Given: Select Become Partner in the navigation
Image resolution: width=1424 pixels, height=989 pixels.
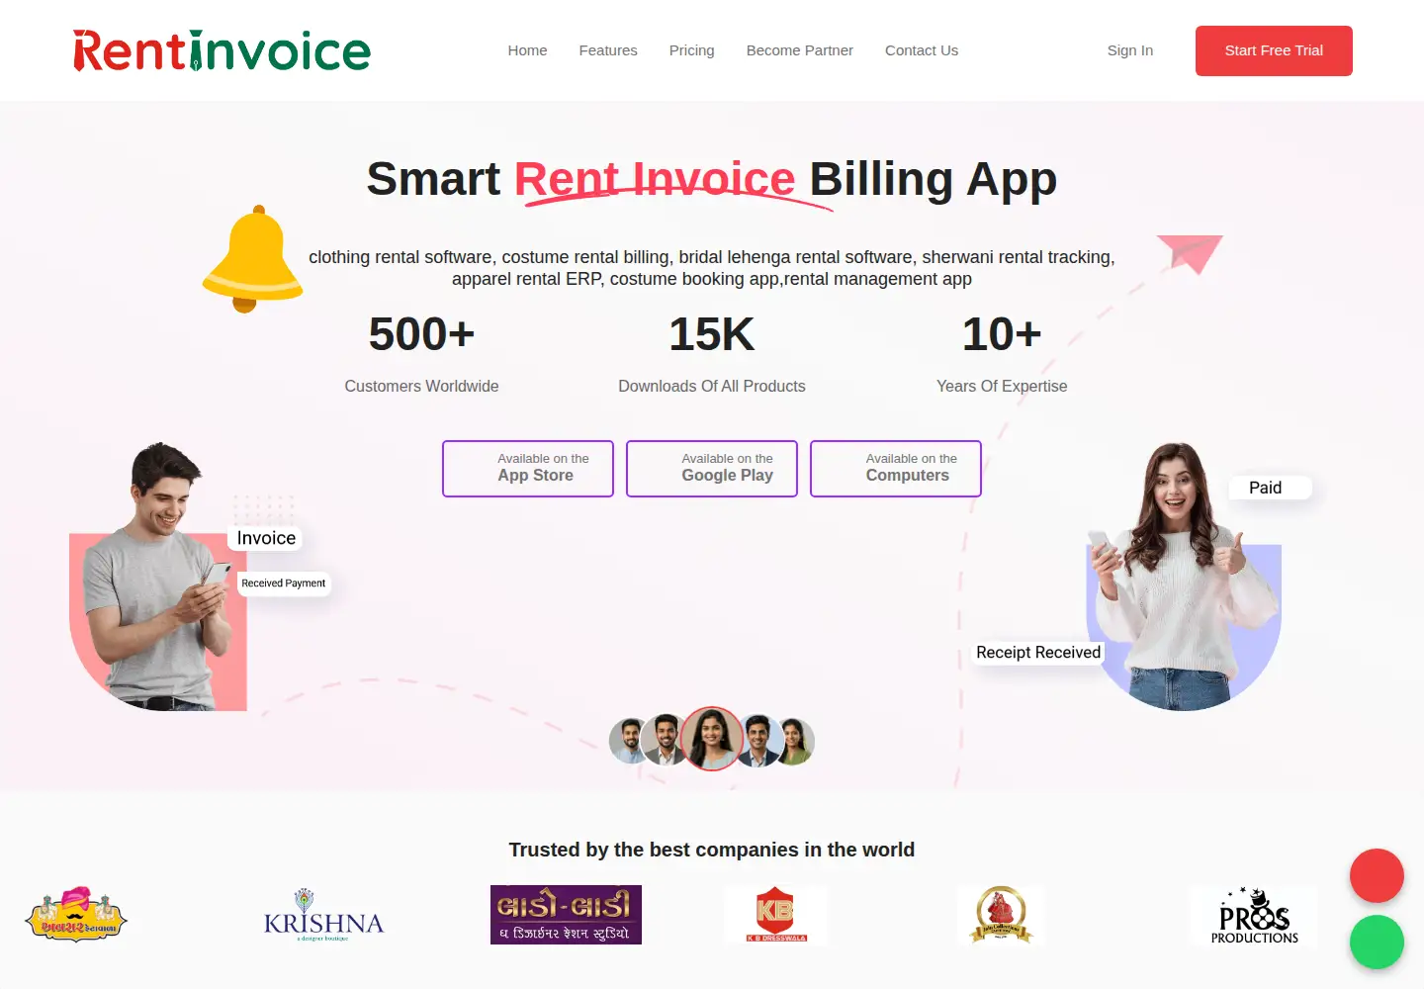Looking at the screenshot, I should [799, 50].
